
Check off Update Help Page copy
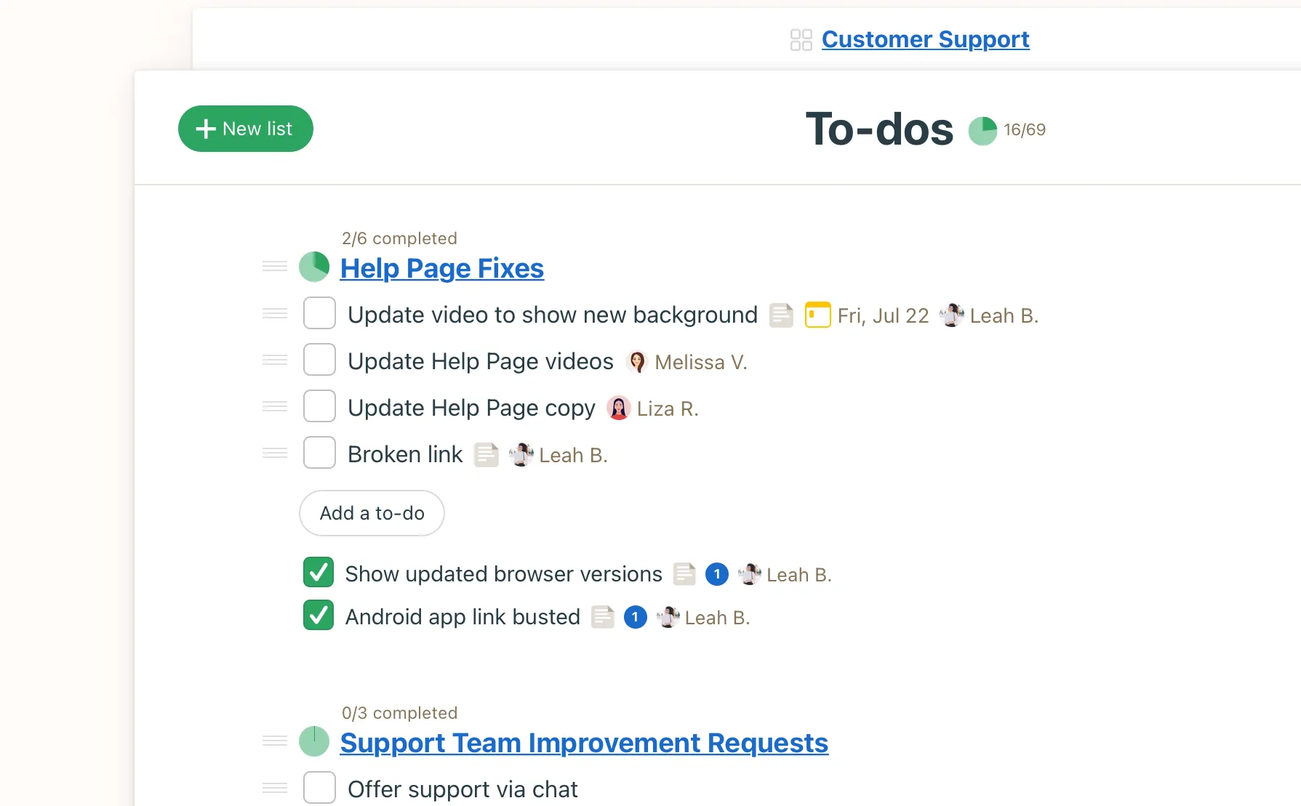[x=319, y=406]
